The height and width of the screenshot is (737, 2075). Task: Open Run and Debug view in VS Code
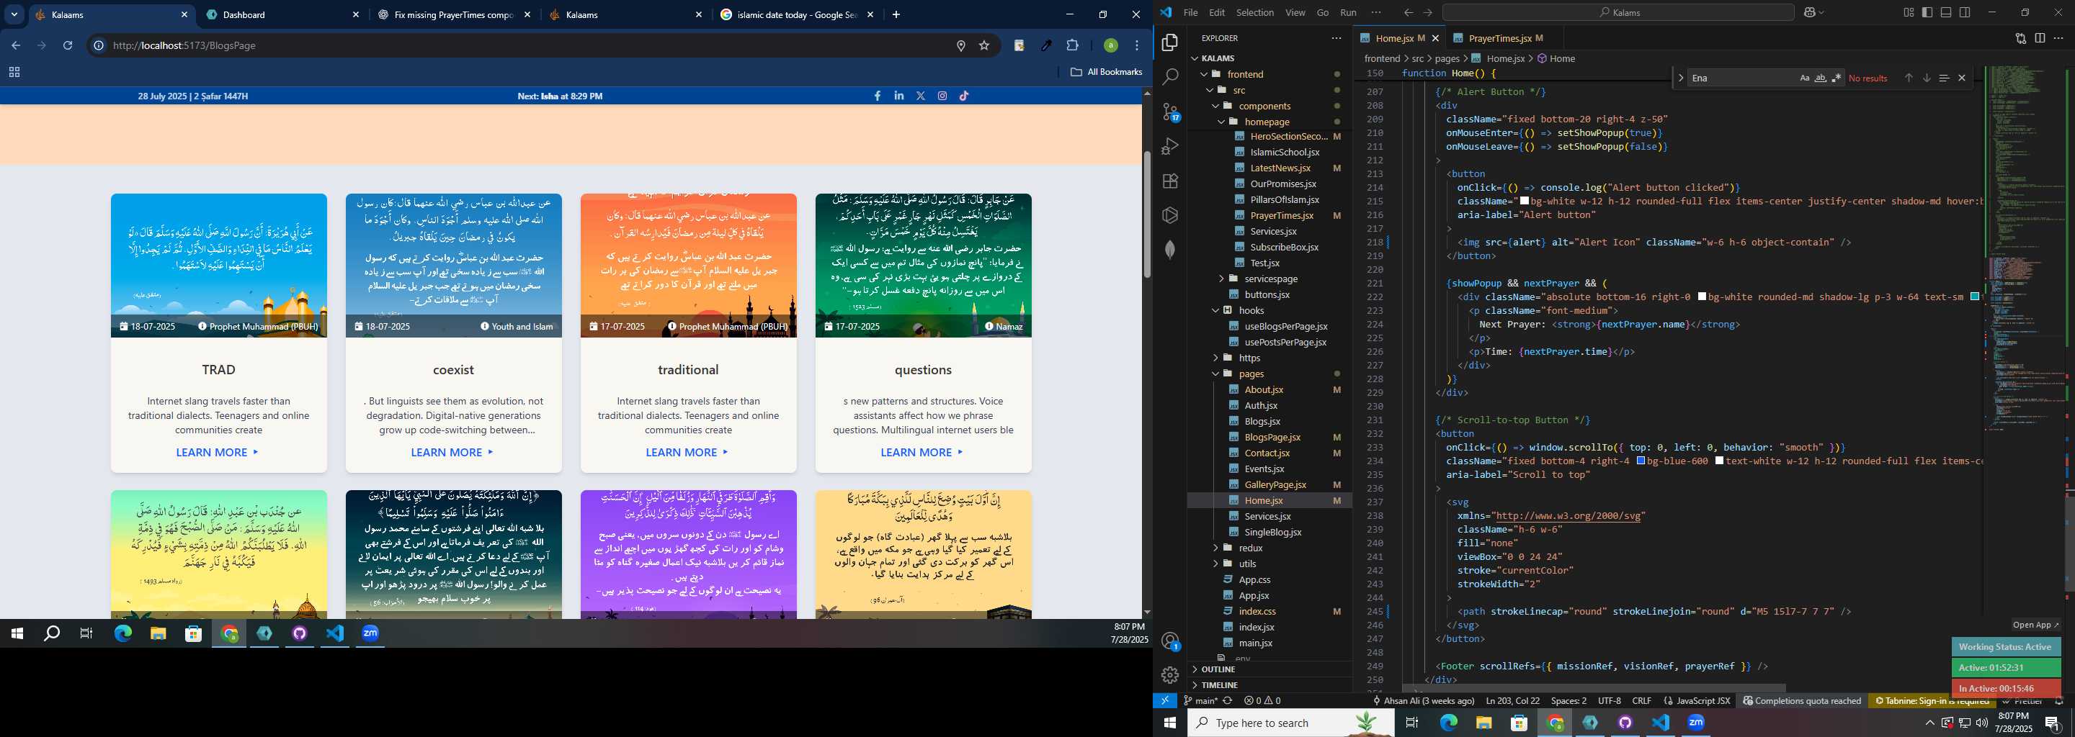[x=1169, y=146]
